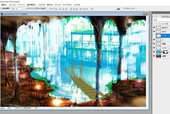Click the blue fill color swatch thumbnail
Viewport: 170px width, 114px height.
[x=158, y=52]
